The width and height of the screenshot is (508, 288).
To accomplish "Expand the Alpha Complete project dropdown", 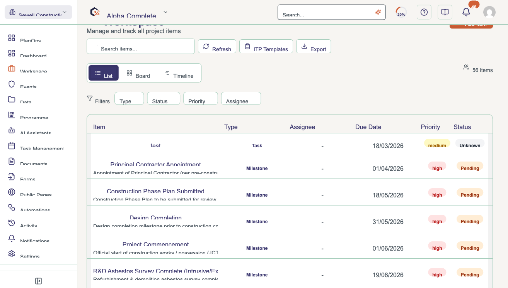I will (165, 12).
